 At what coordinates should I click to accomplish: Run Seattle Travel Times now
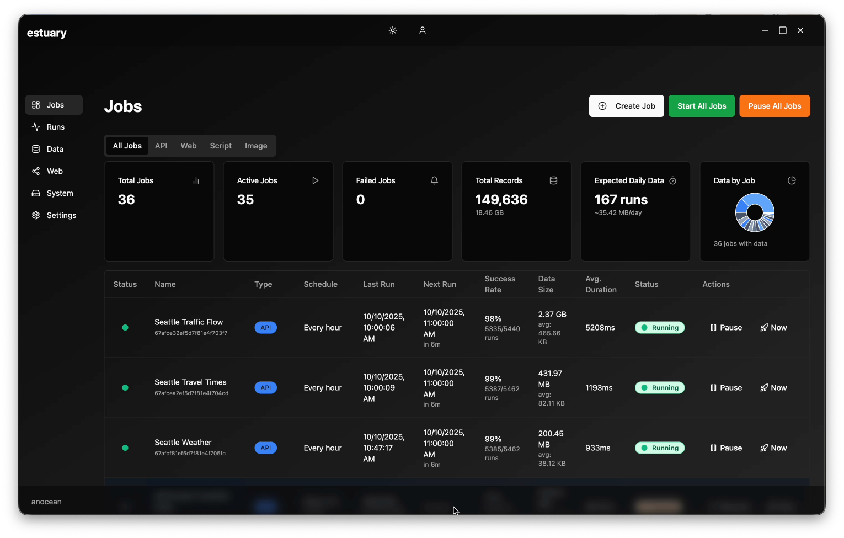tap(773, 387)
